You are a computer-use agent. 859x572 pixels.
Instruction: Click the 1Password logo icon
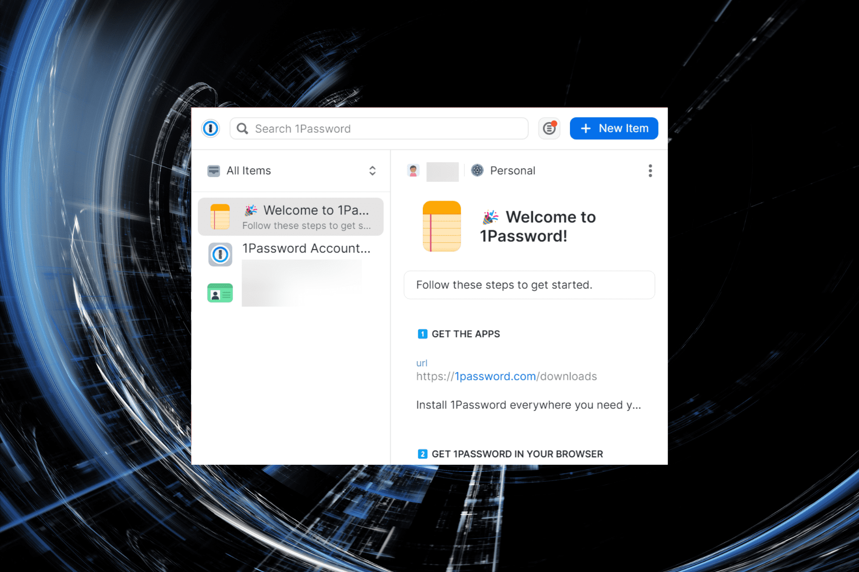click(x=210, y=129)
